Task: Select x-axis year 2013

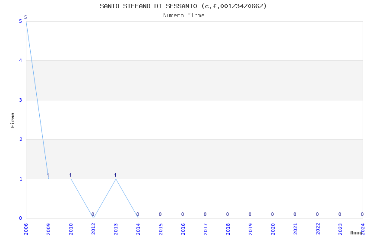Action: [116, 229]
